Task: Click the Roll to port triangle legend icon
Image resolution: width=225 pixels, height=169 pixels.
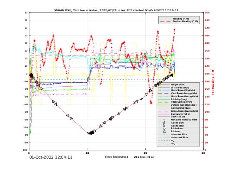Action: pyautogui.click(x=164, y=123)
